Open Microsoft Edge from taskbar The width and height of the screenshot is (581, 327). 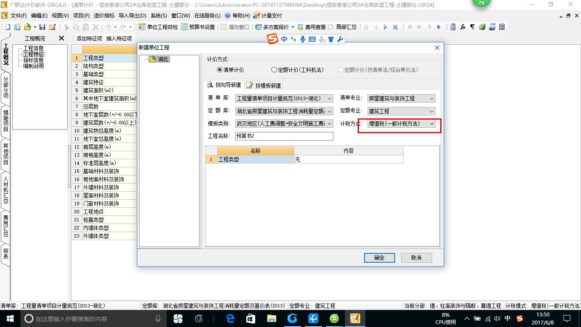[x=231, y=318]
